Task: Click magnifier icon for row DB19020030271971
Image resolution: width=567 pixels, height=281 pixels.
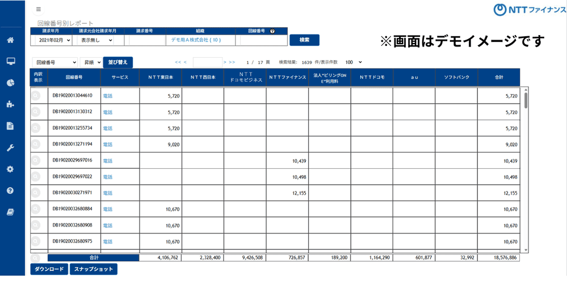Action: click(x=35, y=193)
